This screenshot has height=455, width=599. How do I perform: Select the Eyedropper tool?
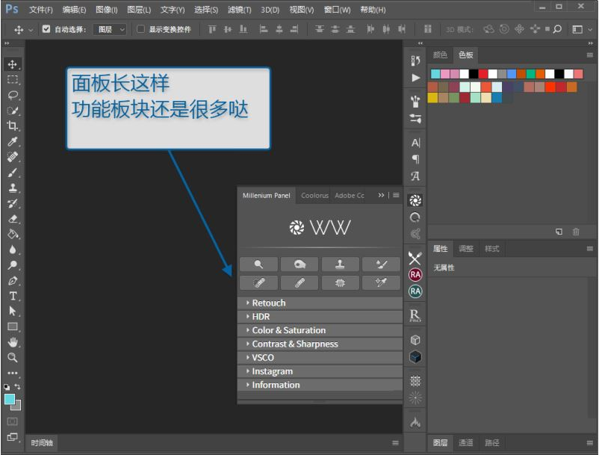(x=13, y=141)
